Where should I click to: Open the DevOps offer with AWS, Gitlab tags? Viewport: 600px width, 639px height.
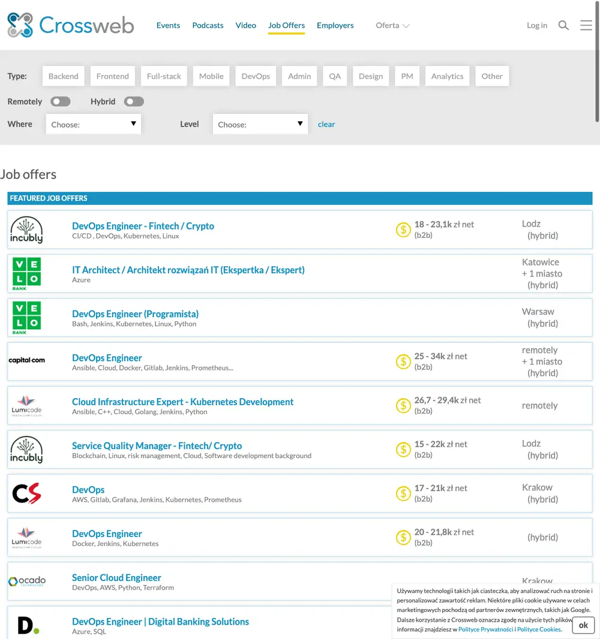click(88, 490)
